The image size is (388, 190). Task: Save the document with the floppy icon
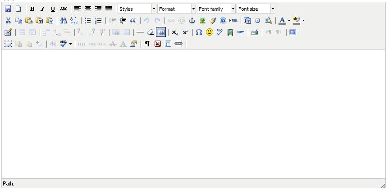click(8, 9)
